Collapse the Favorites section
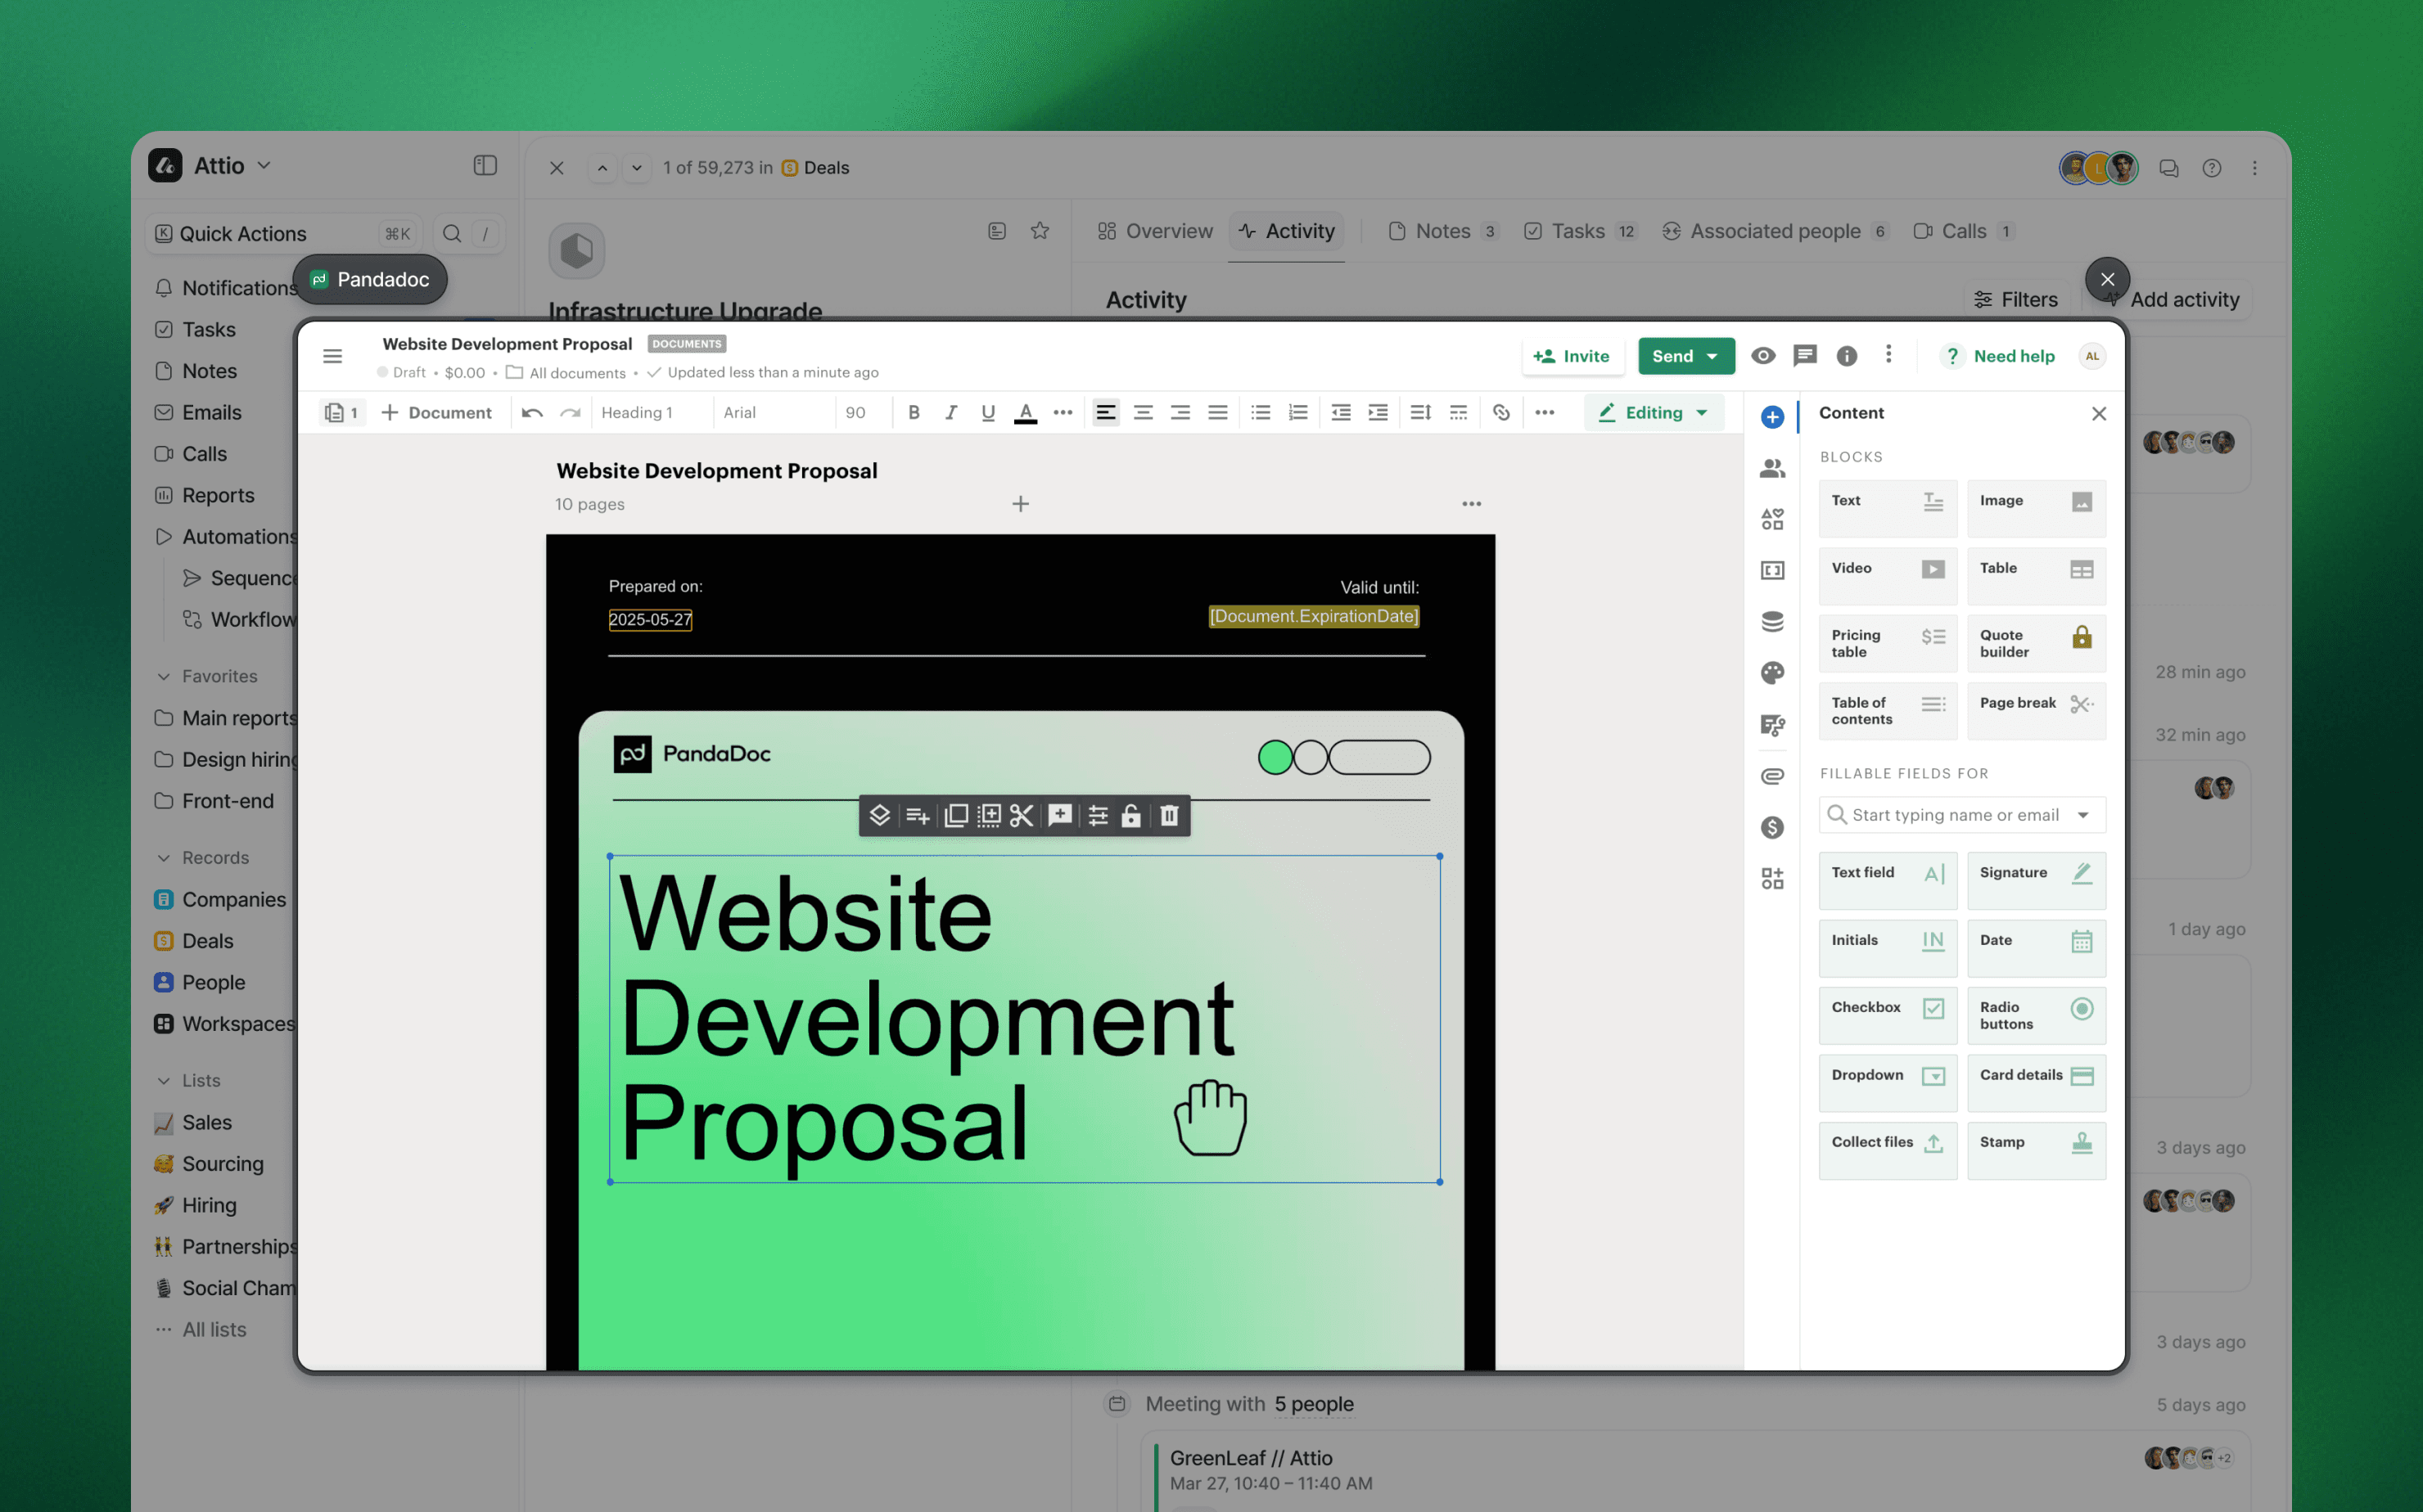 point(164,676)
